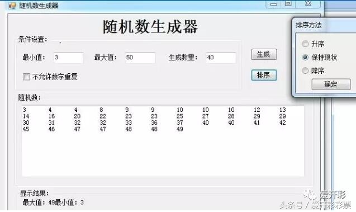Click number 42 in the third row
Screen dimensions: 356x212
[x=282, y=123]
